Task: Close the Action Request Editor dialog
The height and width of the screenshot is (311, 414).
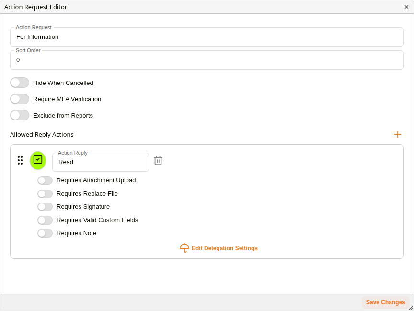Action: click(x=406, y=7)
